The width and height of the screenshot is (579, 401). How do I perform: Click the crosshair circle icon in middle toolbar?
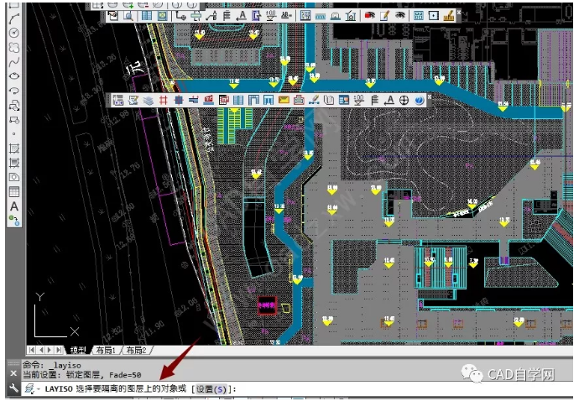[404, 101]
